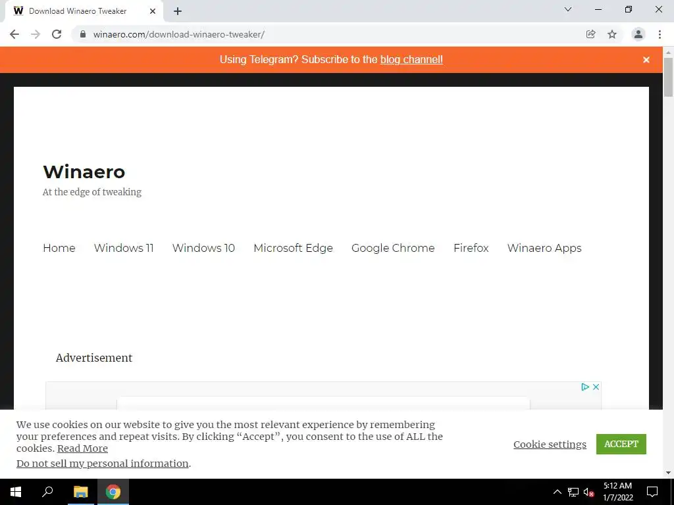Open Chrome's three-dot menu
Screen dimensions: 674x505
click(x=660, y=34)
